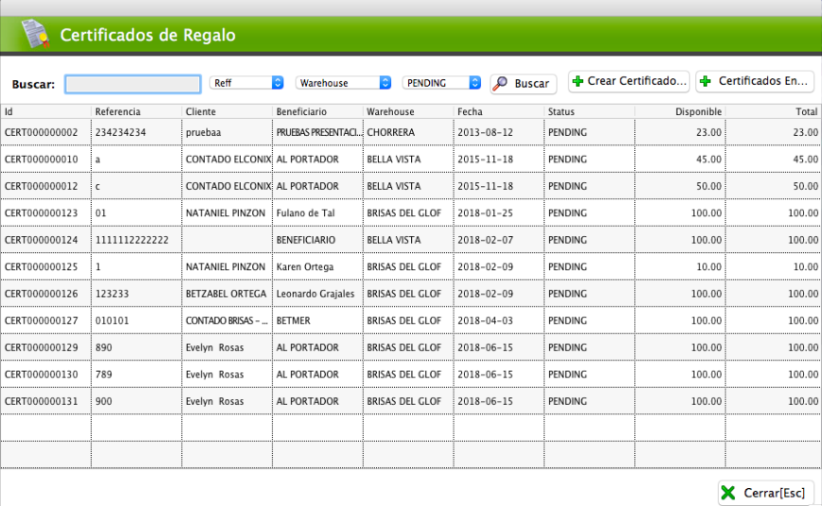Image resolution: width=822 pixels, height=506 pixels.
Task: Click the green plus on Crear Certificado
Action: (x=577, y=81)
